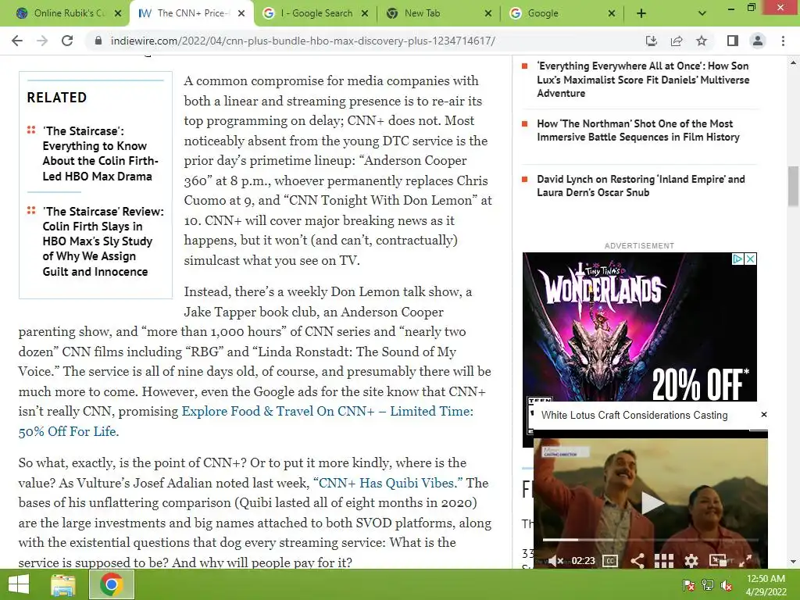This screenshot has width=800, height=600.
Task: Open the 'The Northman' battle sequences article
Action: [x=637, y=130]
